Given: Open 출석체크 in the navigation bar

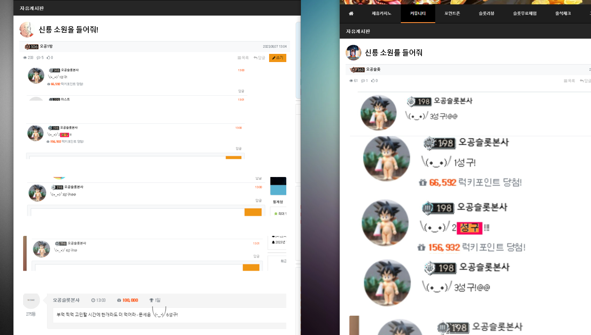Looking at the screenshot, I should click(563, 13).
